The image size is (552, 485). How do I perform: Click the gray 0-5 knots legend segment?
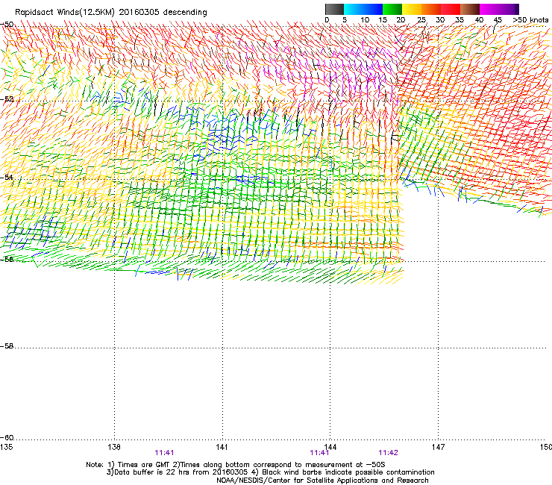point(334,9)
